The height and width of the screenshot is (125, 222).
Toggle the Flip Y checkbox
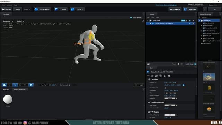(171, 93)
